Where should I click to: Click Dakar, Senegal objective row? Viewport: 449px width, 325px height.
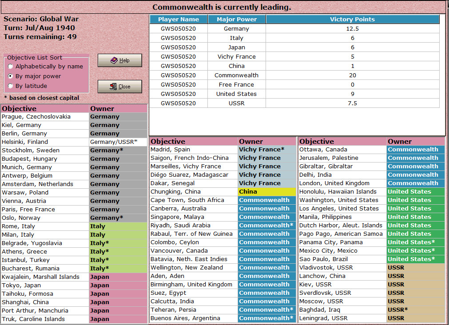[x=223, y=183]
